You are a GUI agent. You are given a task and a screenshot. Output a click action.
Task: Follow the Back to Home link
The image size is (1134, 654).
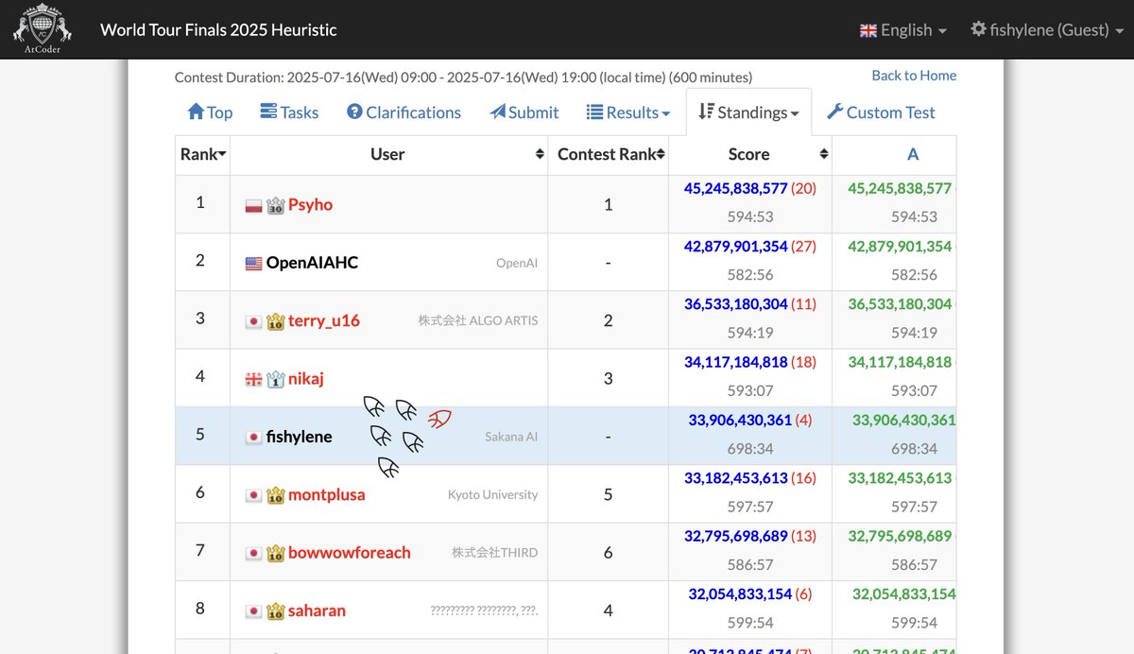pyautogui.click(x=914, y=76)
